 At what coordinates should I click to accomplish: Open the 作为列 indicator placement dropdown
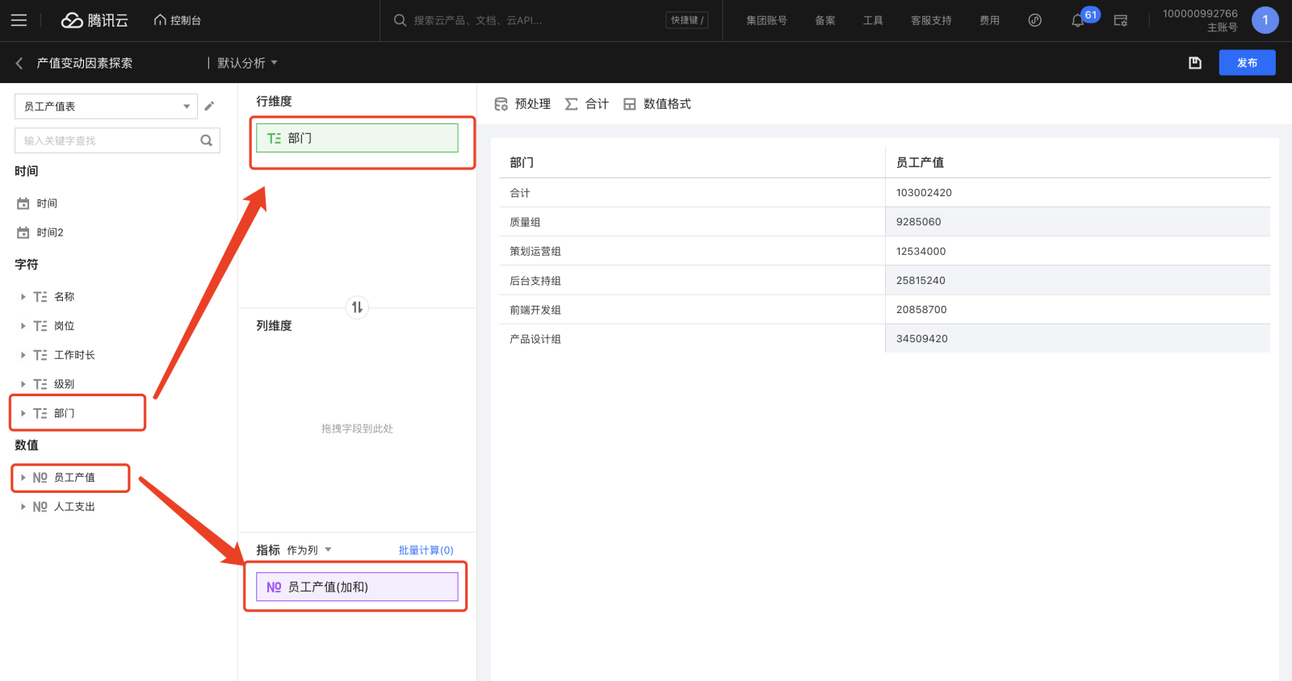(309, 550)
